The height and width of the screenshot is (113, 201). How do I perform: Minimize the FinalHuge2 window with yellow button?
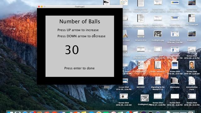click(42, 7)
